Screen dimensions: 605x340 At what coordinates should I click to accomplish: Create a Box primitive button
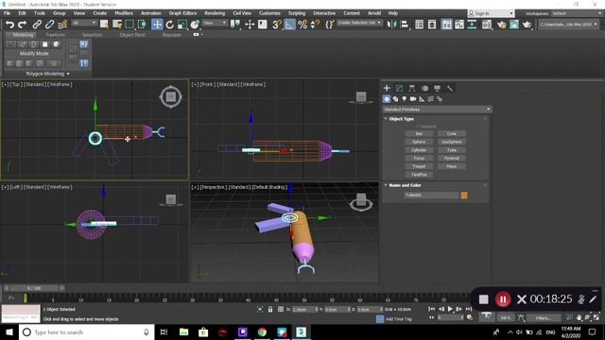(419, 134)
